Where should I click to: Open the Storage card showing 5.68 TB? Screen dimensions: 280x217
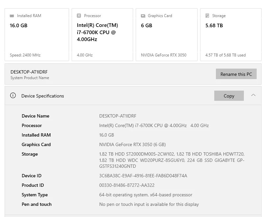(231, 34)
